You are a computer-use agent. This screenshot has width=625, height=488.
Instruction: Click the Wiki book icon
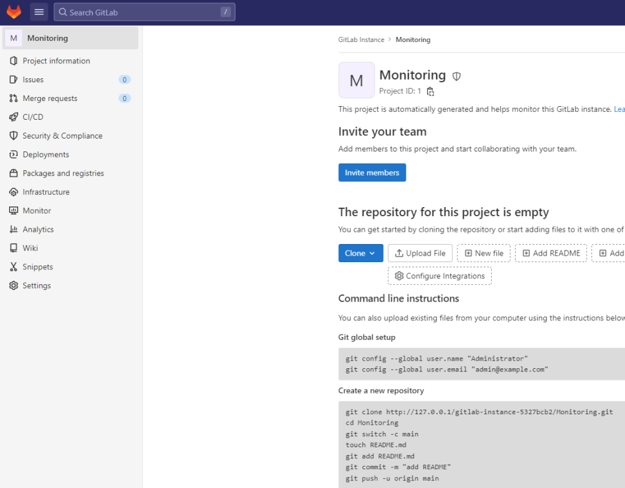tap(14, 248)
